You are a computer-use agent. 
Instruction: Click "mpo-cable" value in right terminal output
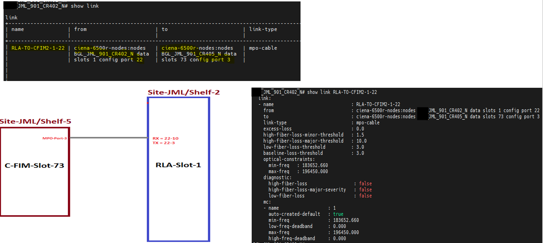(368, 123)
